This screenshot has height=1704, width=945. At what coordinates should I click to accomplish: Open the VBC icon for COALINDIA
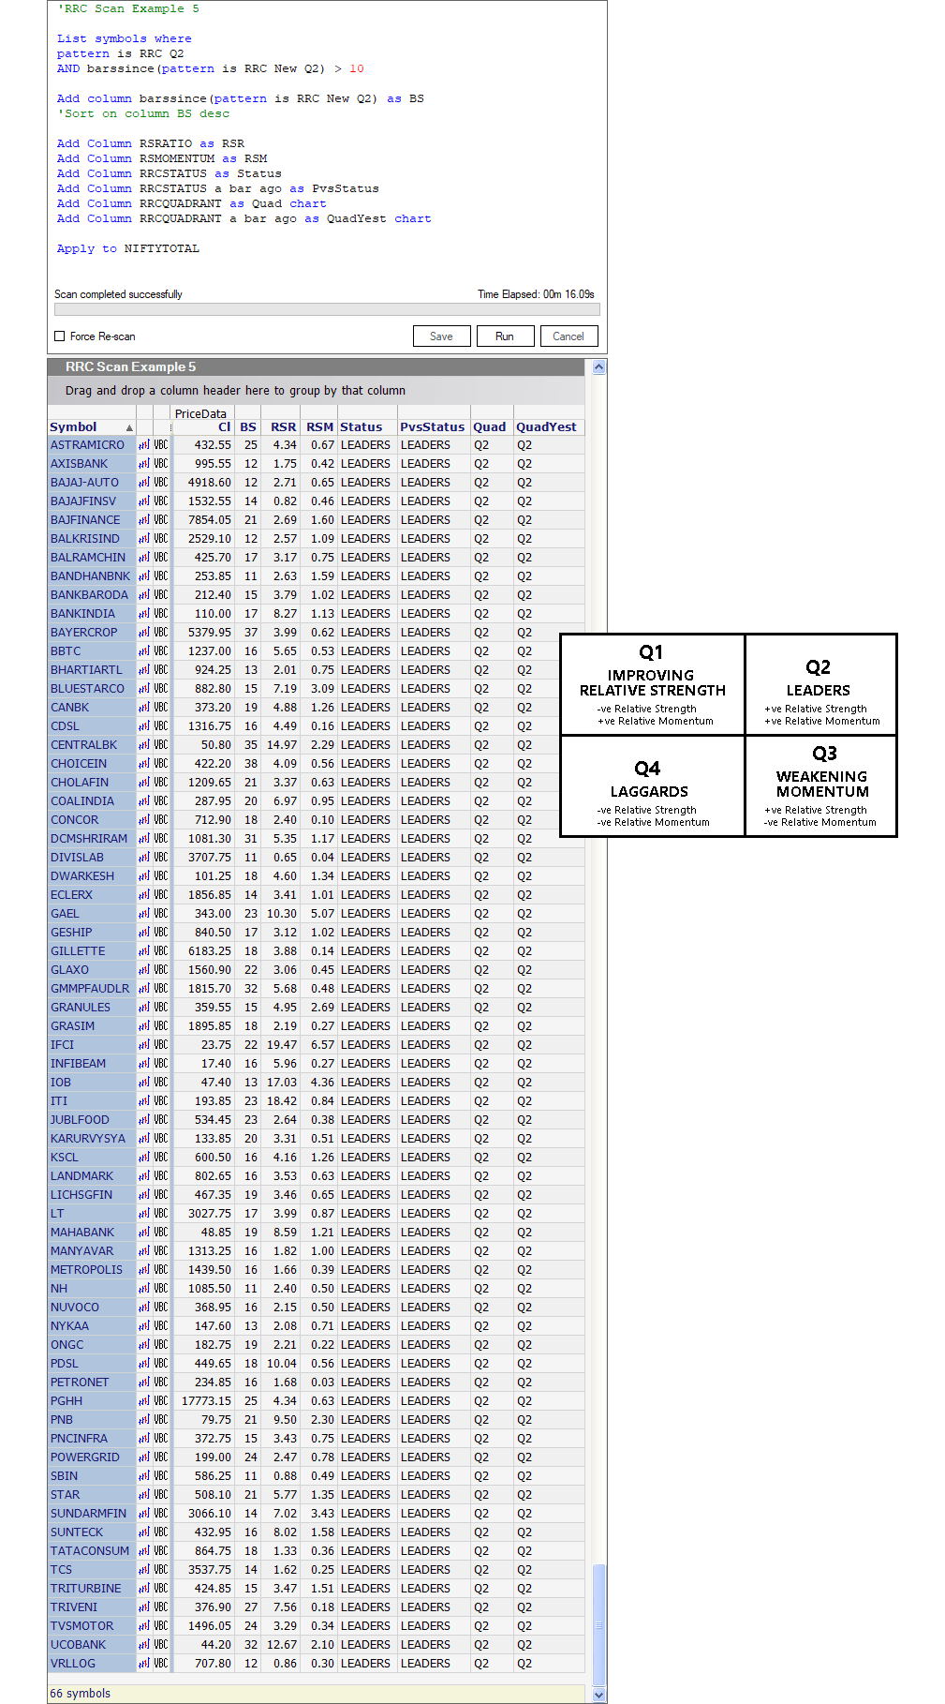point(161,801)
